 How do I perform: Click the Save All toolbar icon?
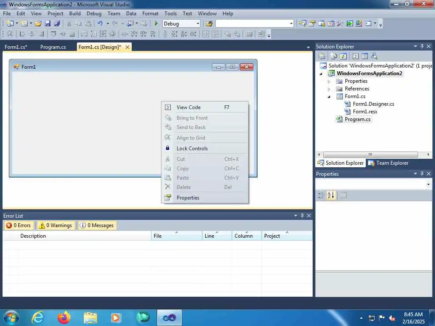[57, 24]
